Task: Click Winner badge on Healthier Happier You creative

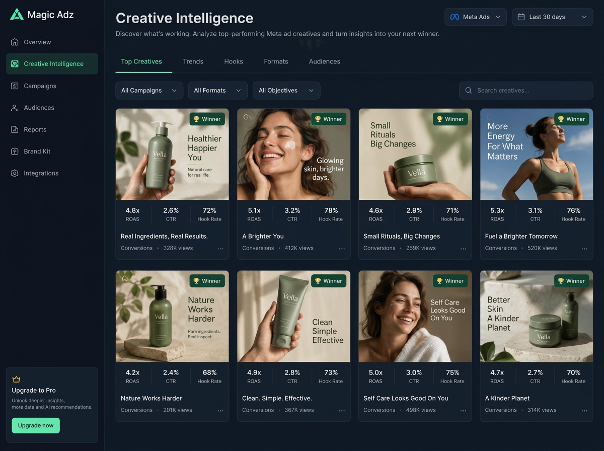Action: 207,119
